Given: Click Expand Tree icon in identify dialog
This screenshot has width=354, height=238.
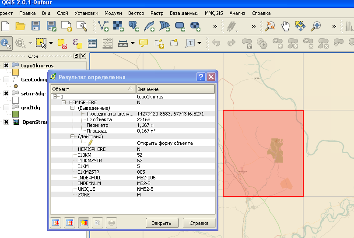Looking at the screenshot, I should (x=56, y=223).
